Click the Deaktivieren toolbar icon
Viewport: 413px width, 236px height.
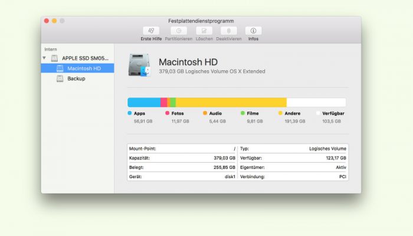[229, 31]
